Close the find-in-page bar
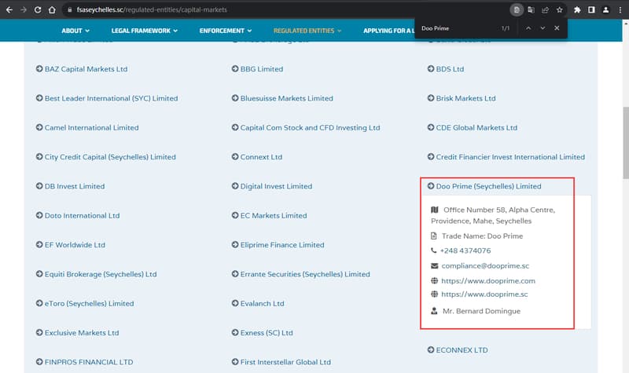 (x=557, y=28)
